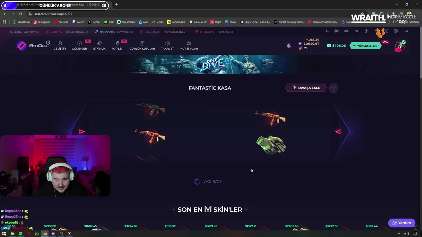Go to the Etkinlik event page

[x=99, y=45]
